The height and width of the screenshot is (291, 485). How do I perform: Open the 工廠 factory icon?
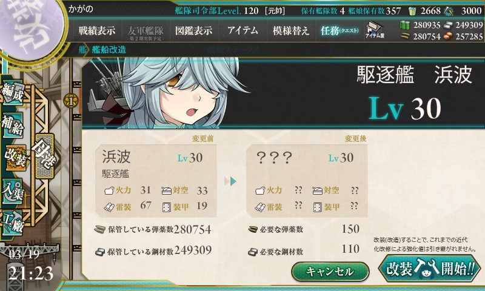[x=12, y=222]
